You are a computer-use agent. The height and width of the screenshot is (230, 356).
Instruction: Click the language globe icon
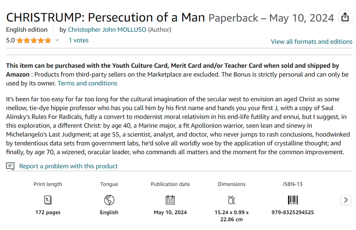pos(109,200)
